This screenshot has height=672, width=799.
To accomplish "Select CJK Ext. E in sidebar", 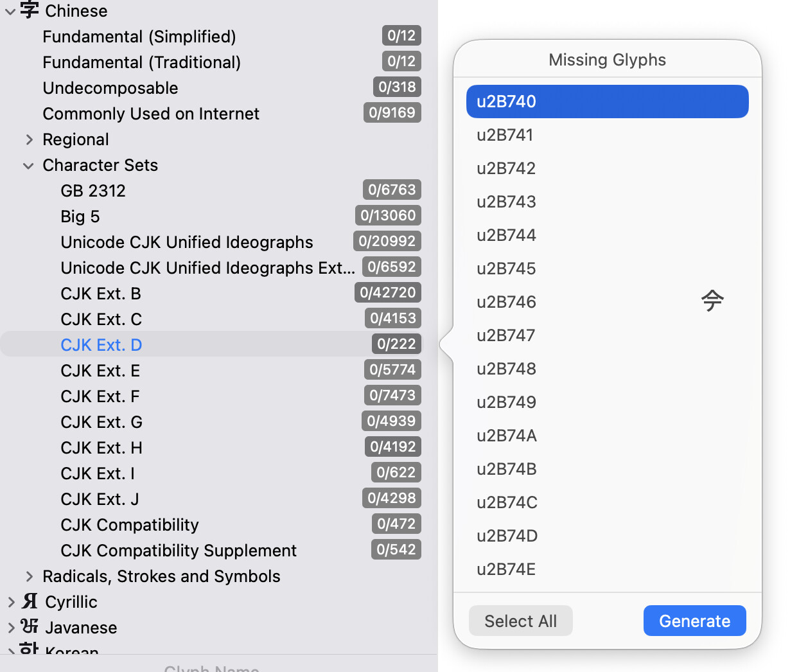I will tap(100, 371).
